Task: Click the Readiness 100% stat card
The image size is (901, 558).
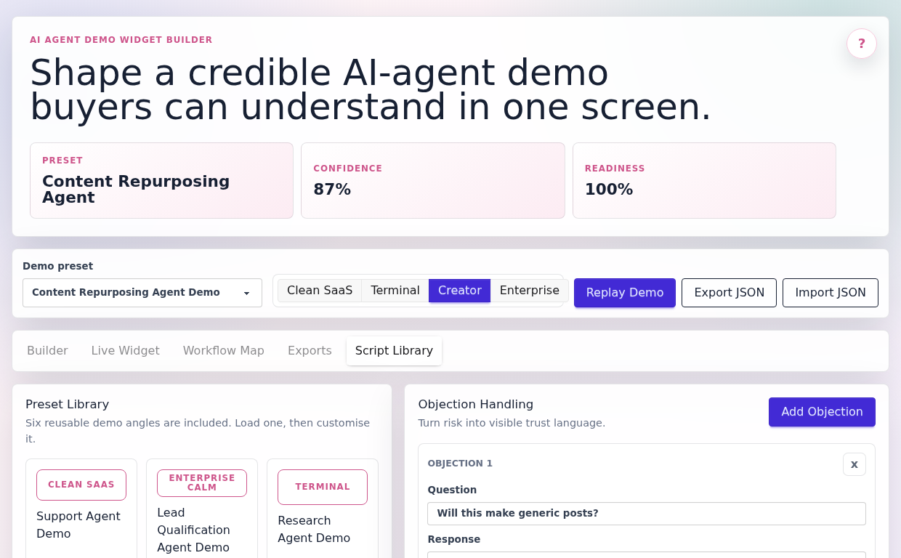Action: 704,180
